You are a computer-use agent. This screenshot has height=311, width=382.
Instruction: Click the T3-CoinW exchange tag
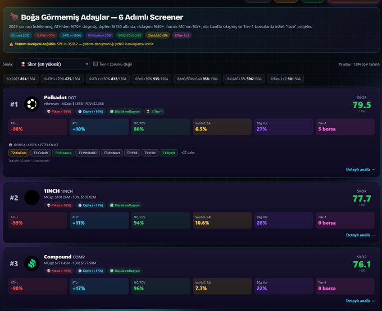[40, 153]
